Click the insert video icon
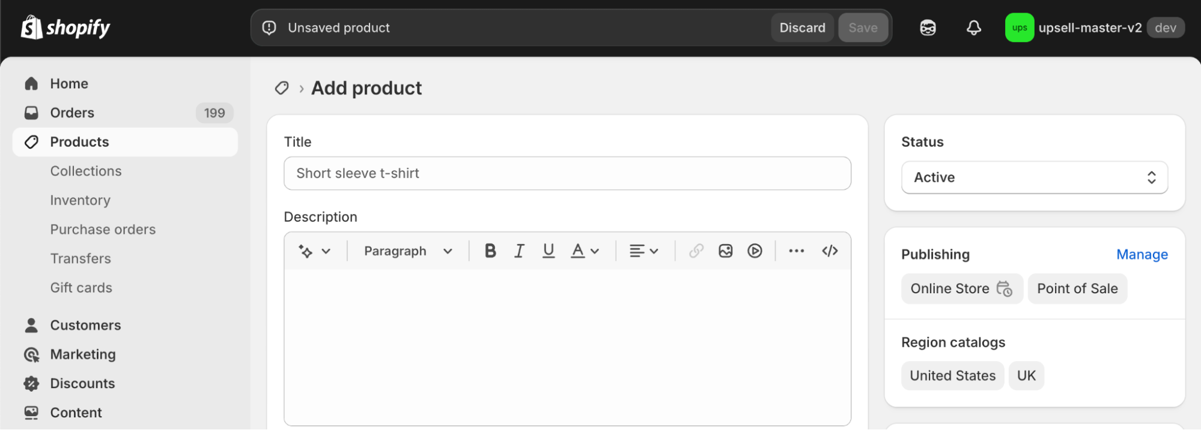Screen dimensions: 1201x430 (755, 251)
